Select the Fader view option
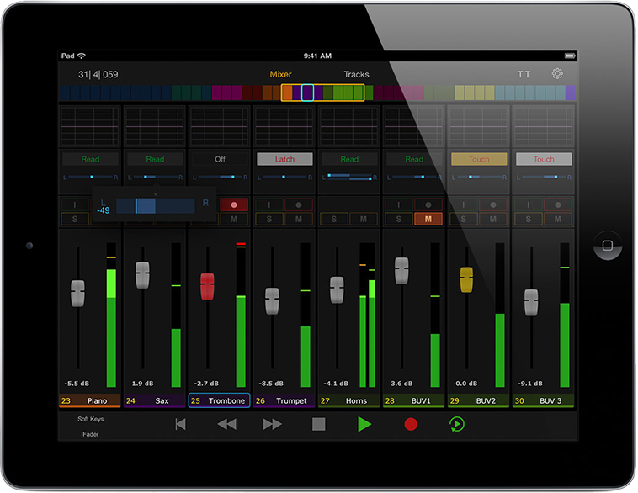This screenshot has height=493, width=638. tap(90, 434)
